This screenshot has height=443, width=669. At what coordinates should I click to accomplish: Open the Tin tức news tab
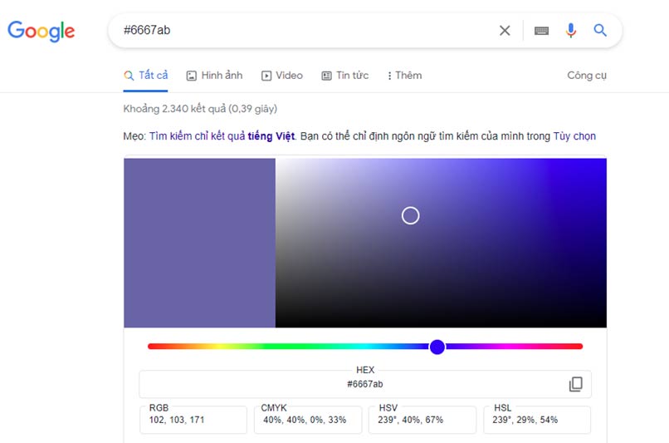point(344,76)
